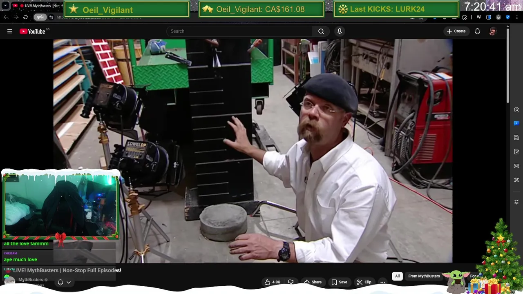This screenshot has height=294, width=523.
Task: Open the sidebar search icon
Action: [516, 109]
